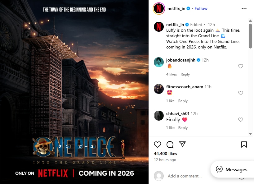Like fitnesscoach_anam's comment
Image resolution: width=254 pixels, height=184 pixels.
(241, 93)
